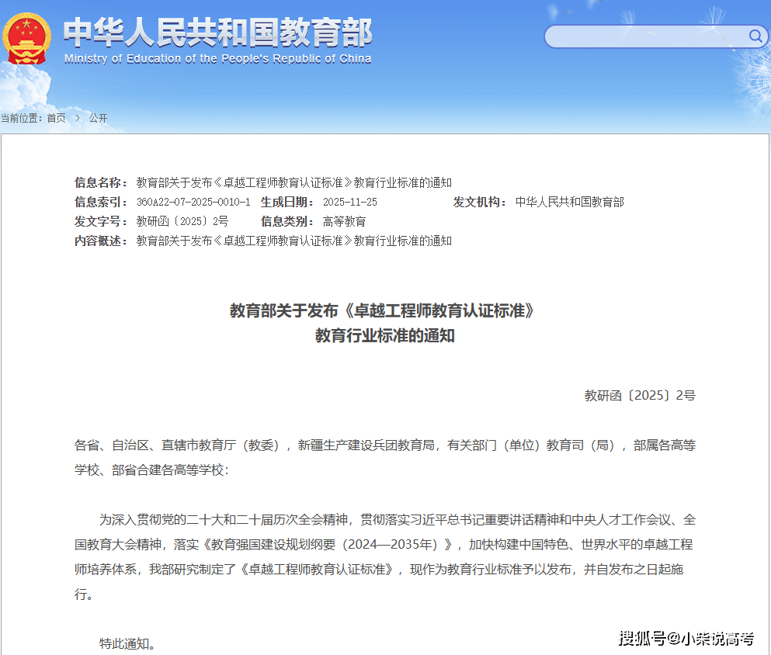Click the paragraph line starting 为深入贯彻党的二十大

pyautogui.click(x=398, y=519)
